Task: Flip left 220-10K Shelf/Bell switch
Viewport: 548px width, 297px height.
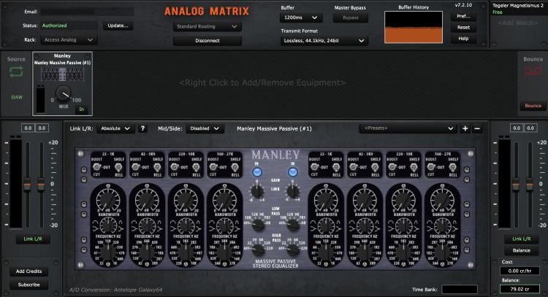Action: point(196,167)
